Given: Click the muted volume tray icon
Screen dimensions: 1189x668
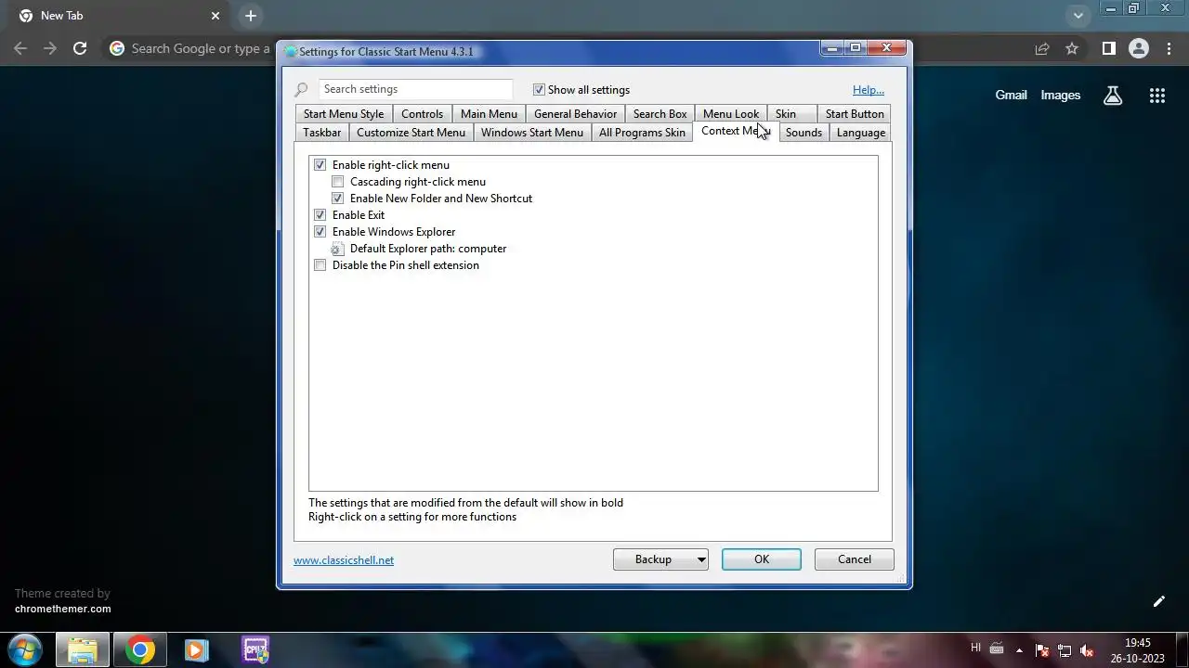Looking at the screenshot, I should [x=1086, y=650].
